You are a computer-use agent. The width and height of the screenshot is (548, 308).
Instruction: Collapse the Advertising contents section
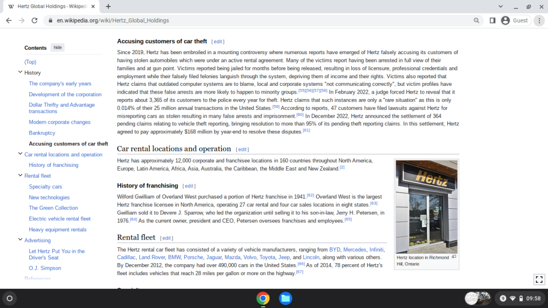[20, 240]
